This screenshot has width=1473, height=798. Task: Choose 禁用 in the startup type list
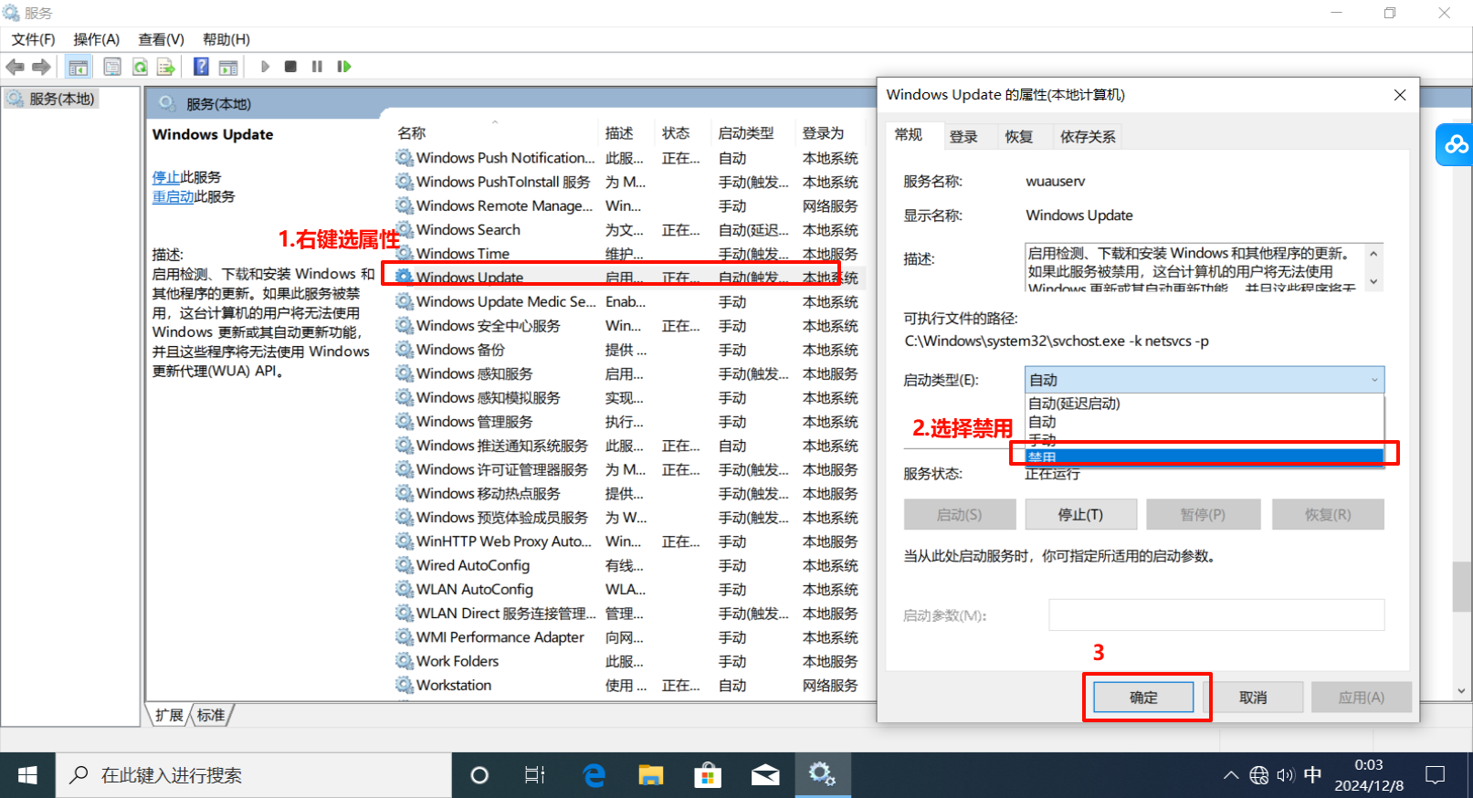(x=1205, y=457)
